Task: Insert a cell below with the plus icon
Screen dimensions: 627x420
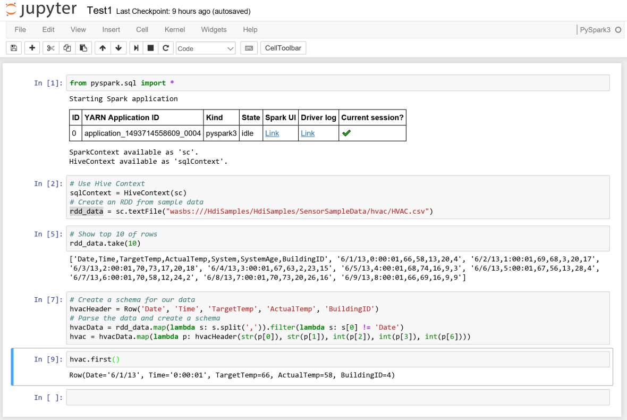Action: click(32, 48)
